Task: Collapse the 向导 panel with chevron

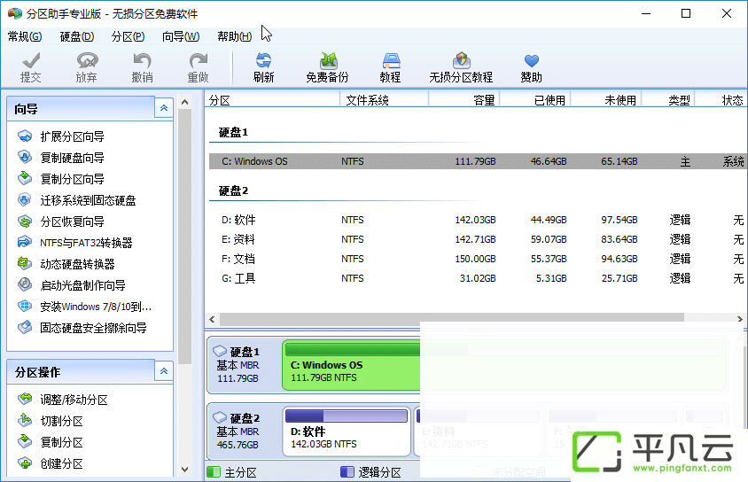Action: coord(164,108)
